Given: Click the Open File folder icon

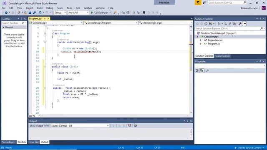Looking at the screenshot, I should 25,13.
